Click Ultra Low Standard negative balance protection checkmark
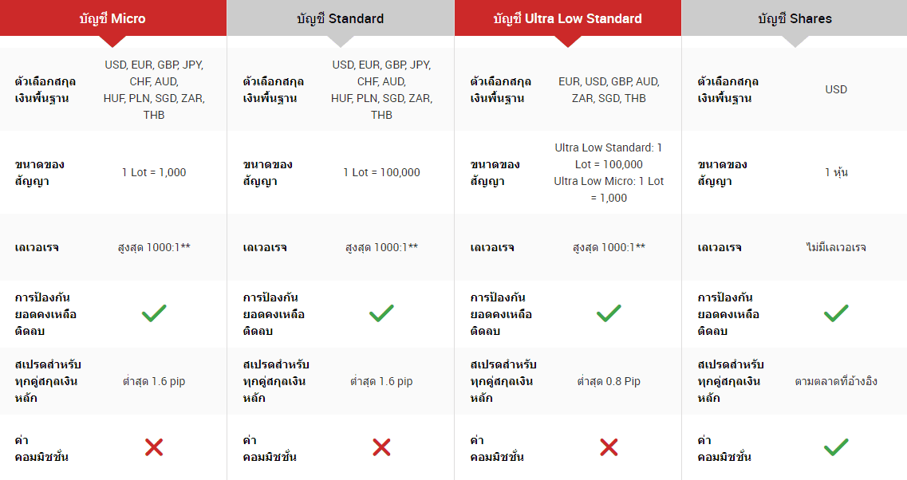Screen dimensions: 907x480 tap(609, 313)
